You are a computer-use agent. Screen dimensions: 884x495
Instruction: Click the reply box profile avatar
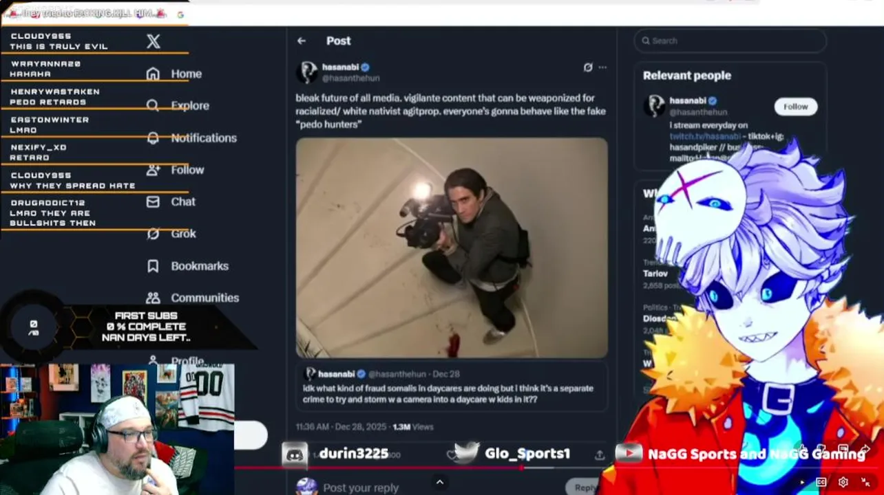tap(306, 487)
